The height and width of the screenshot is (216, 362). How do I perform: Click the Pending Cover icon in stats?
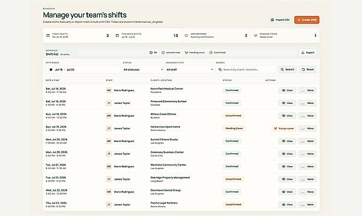coord(255,35)
